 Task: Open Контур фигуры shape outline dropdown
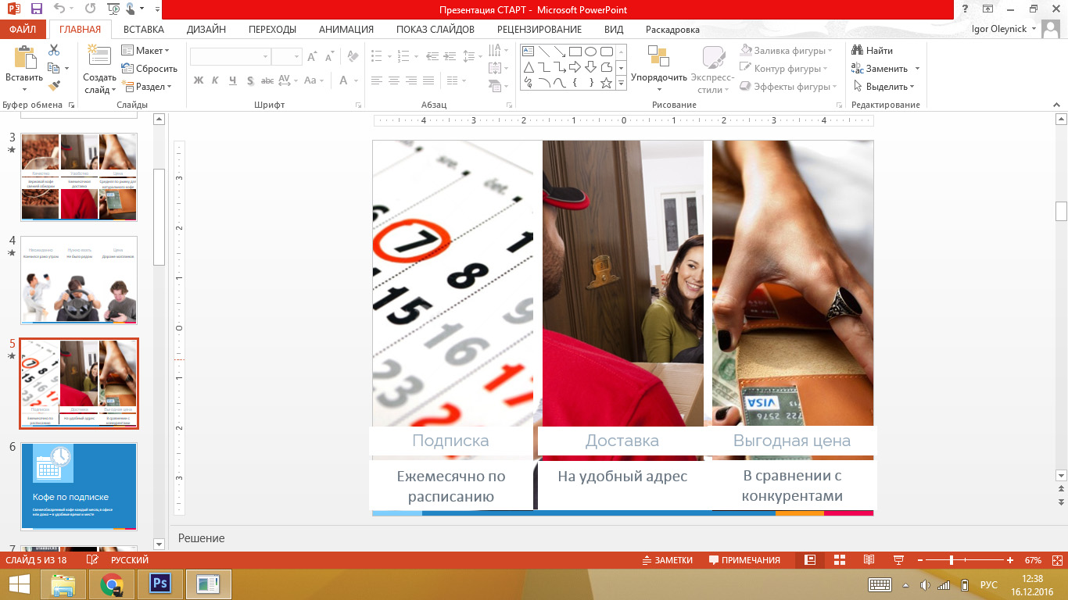(785, 69)
